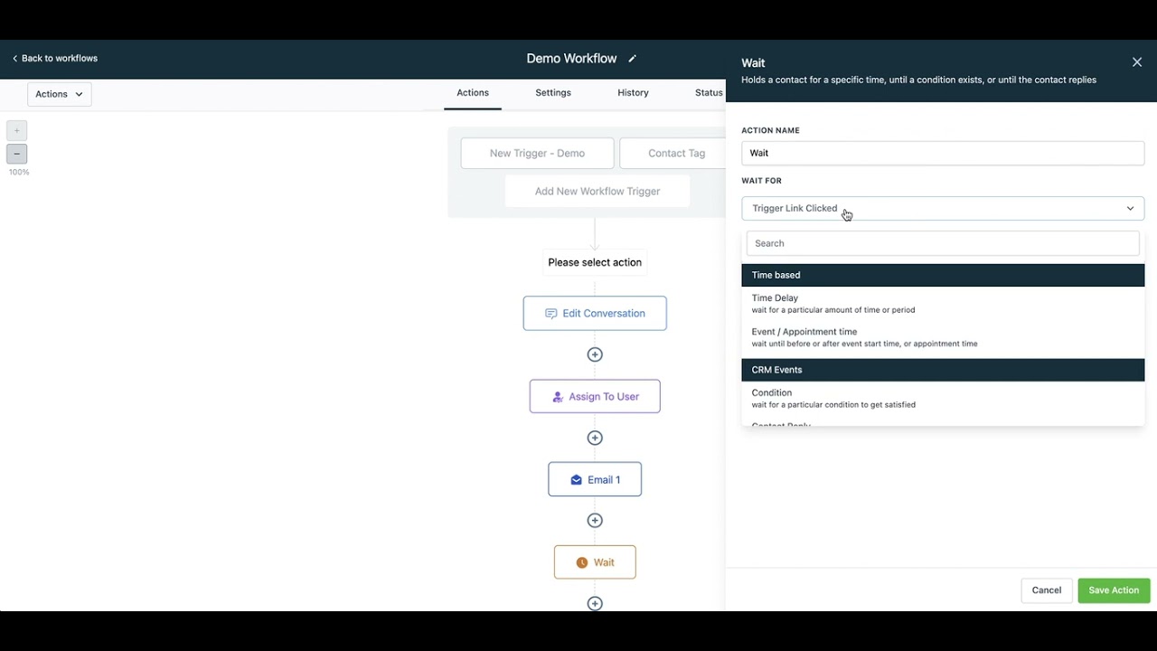Image resolution: width=1157 pixels, height=651 pixels.
Task: Add action via plus below Email 1
Action: [595, 520]
